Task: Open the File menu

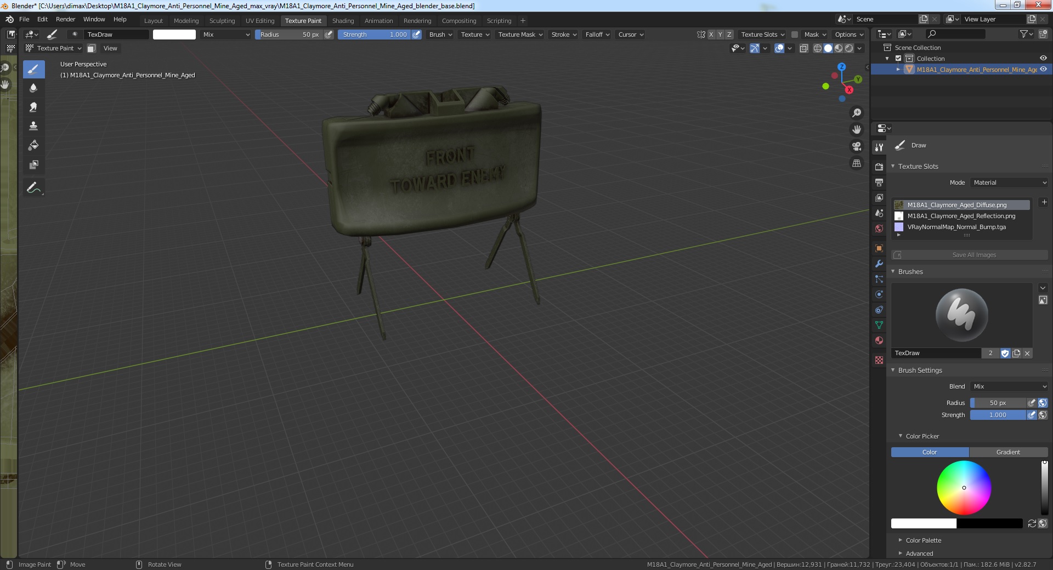Action: click(24, 19)
